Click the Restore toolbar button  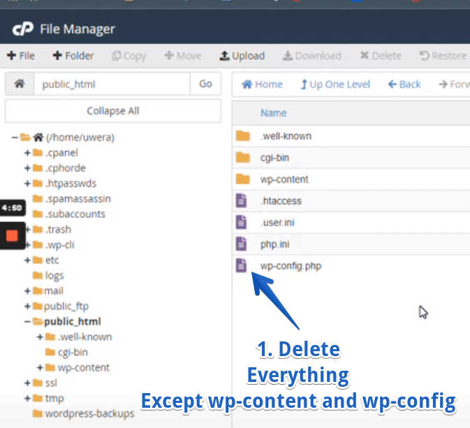(443, 56)
